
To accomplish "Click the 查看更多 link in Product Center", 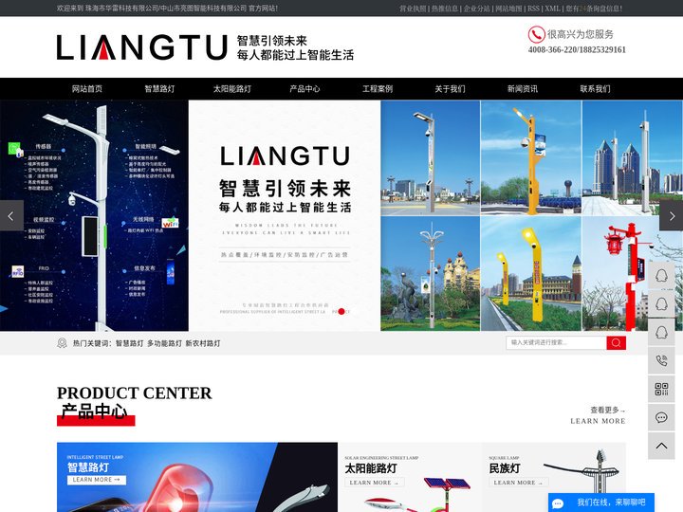I will [x=608, y=410].
